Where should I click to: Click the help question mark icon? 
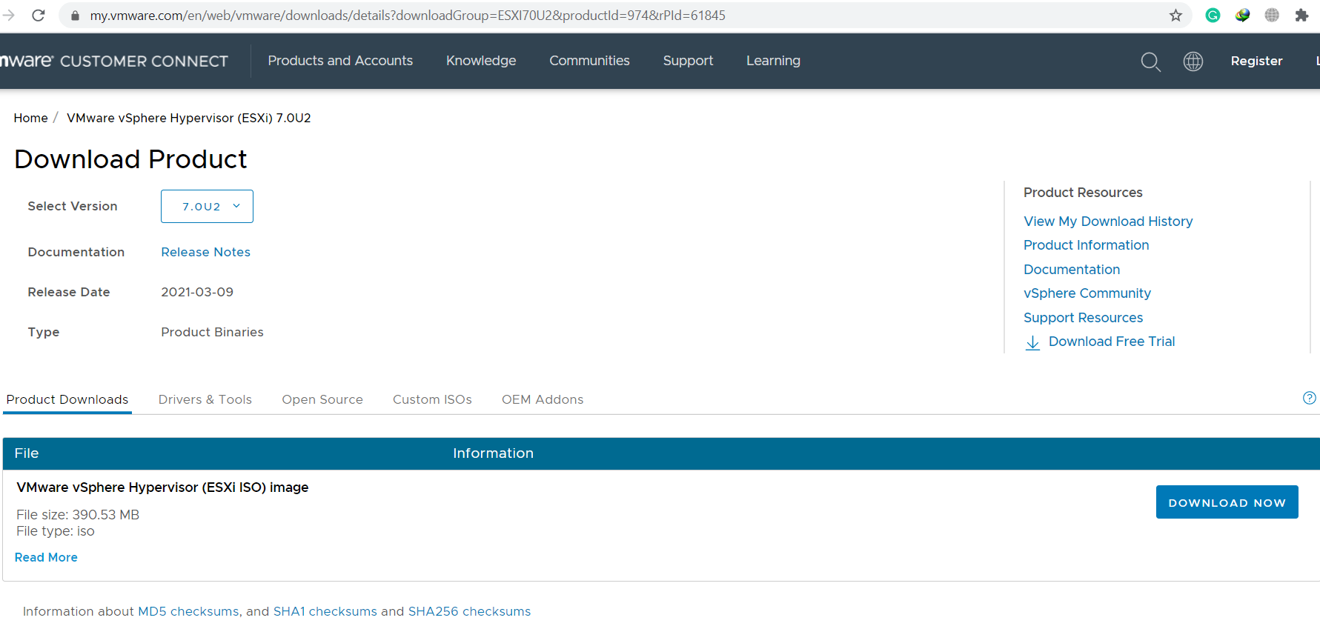[1309, 398]
